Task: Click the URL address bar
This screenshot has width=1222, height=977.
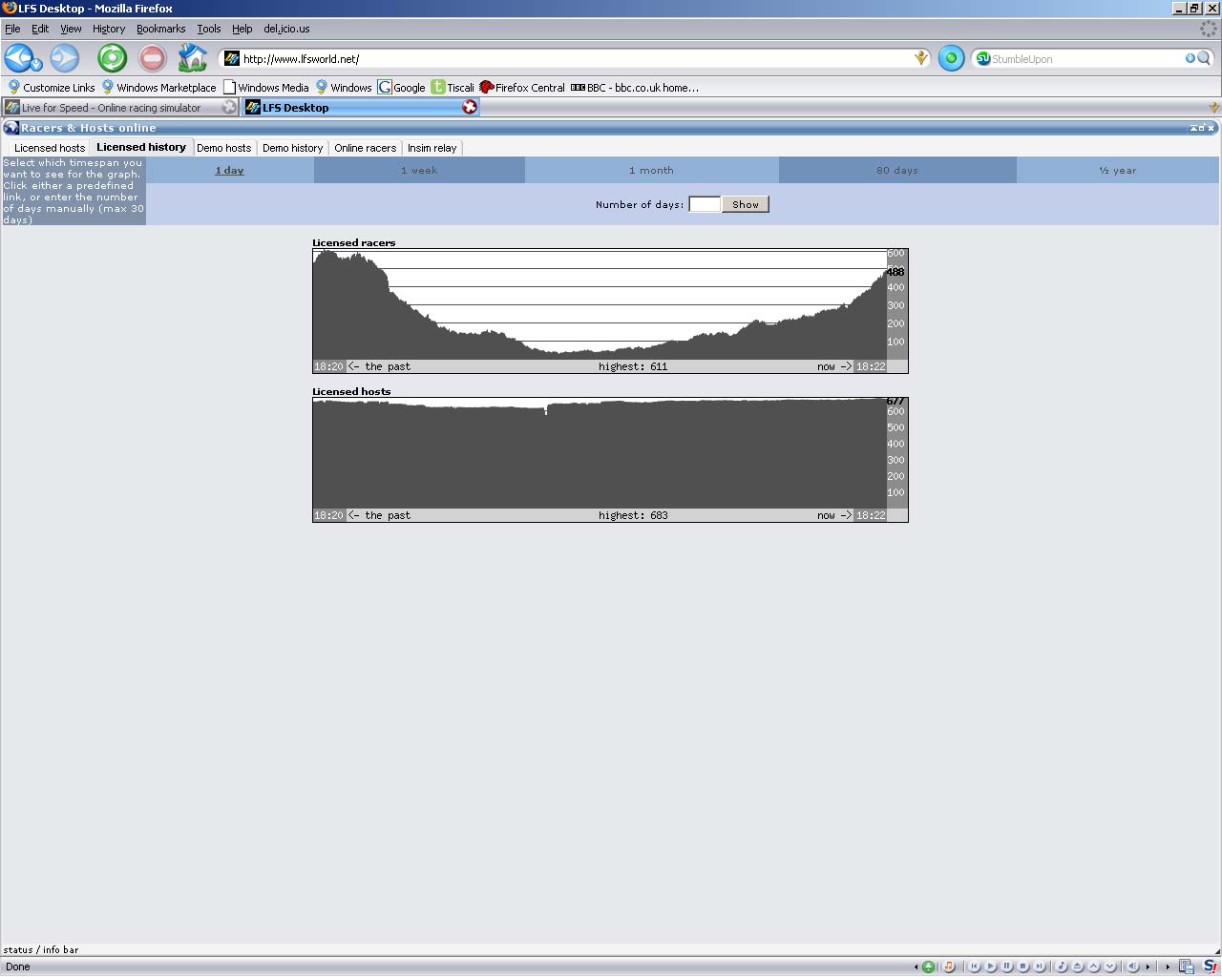Action: (x=577, y=58)
